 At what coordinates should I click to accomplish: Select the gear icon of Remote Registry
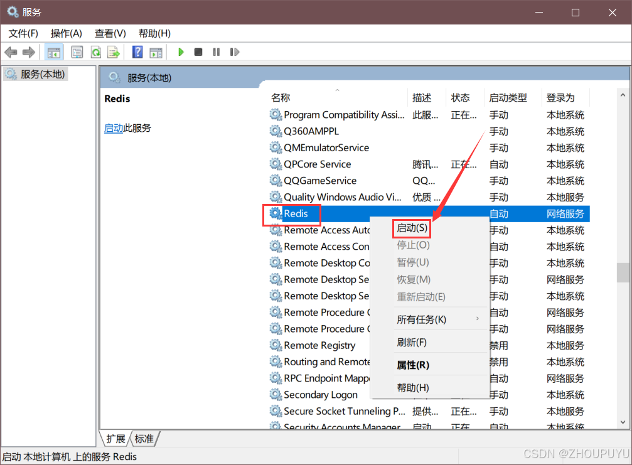276,345
